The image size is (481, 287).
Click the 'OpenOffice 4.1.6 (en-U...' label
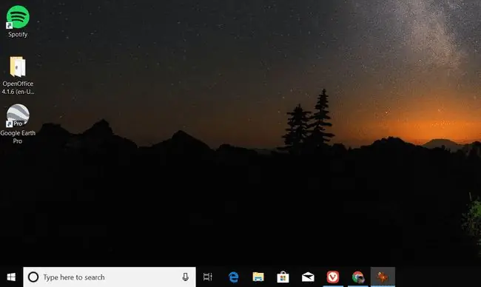click(18, 88)
